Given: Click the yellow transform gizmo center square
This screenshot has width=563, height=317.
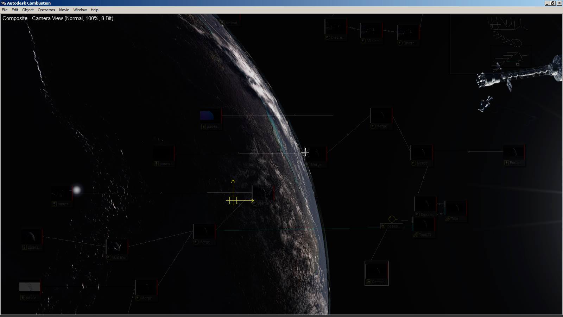Looking at the screenshot, I should coord(233,201).
